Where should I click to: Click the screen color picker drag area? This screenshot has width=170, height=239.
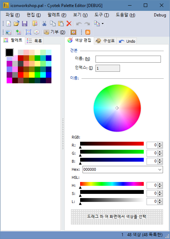tap(117, 217)
